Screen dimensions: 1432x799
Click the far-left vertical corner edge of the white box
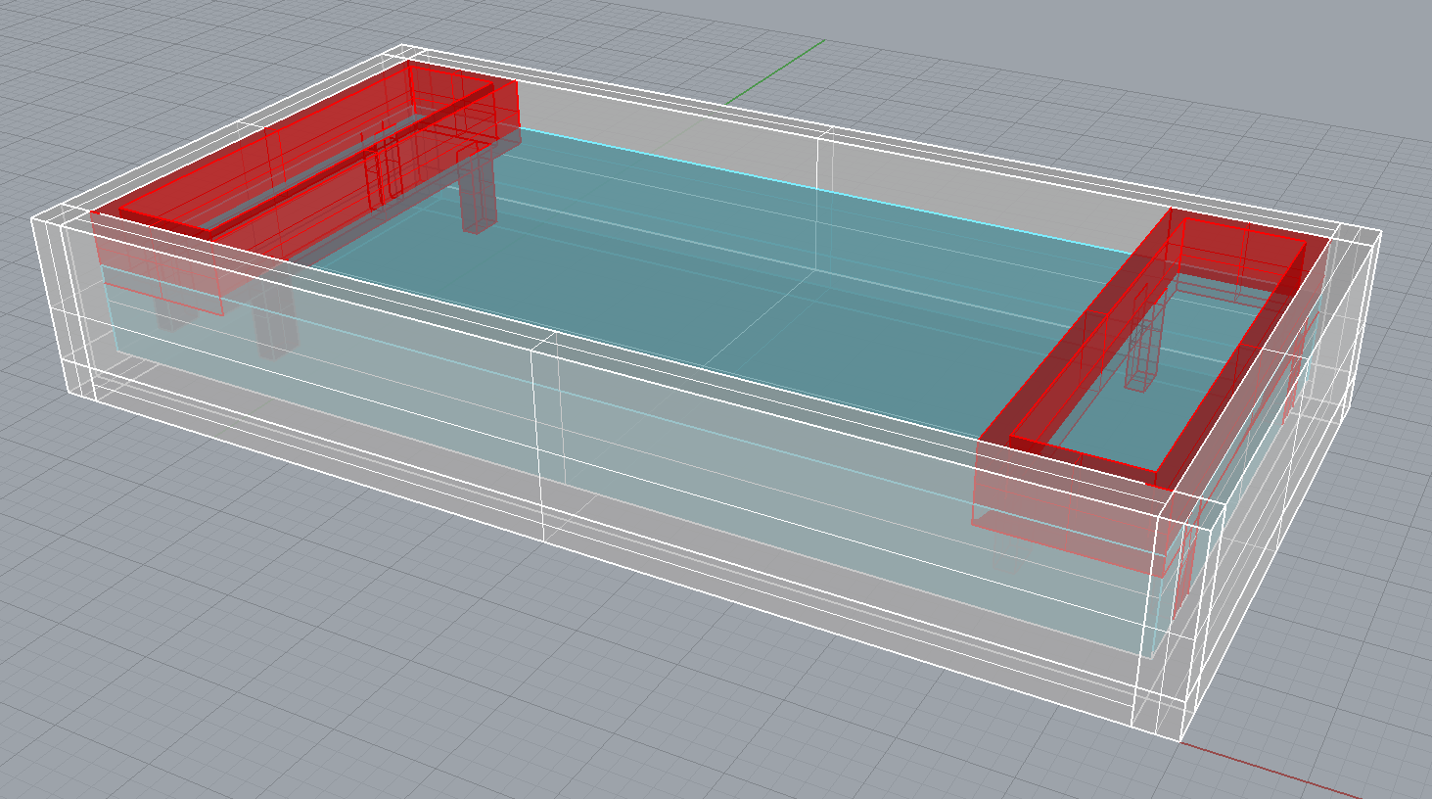click(39, 294)
